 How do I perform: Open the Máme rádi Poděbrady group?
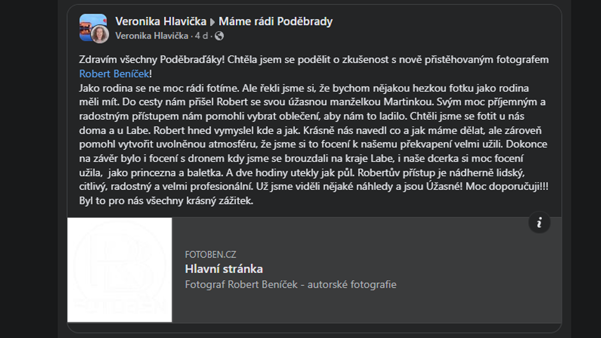(x=276, y=21)
